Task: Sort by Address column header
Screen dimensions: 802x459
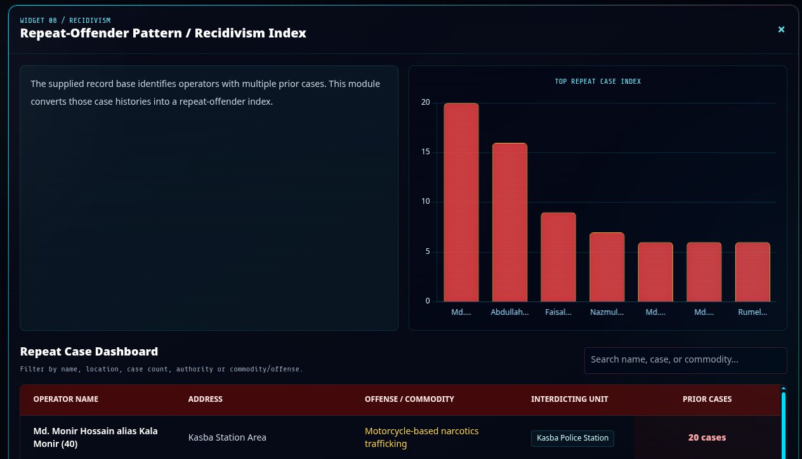Action: [x=206, y=399]
